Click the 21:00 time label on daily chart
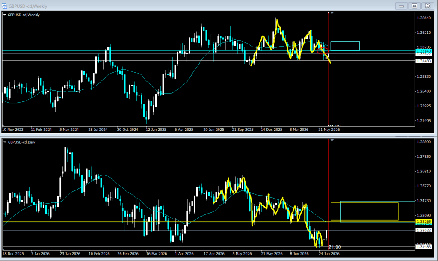This screenshot has width=438, height=261. coord(334,247)
